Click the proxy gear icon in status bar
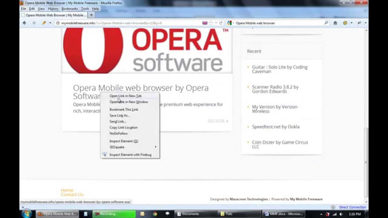 pos(333,207)
